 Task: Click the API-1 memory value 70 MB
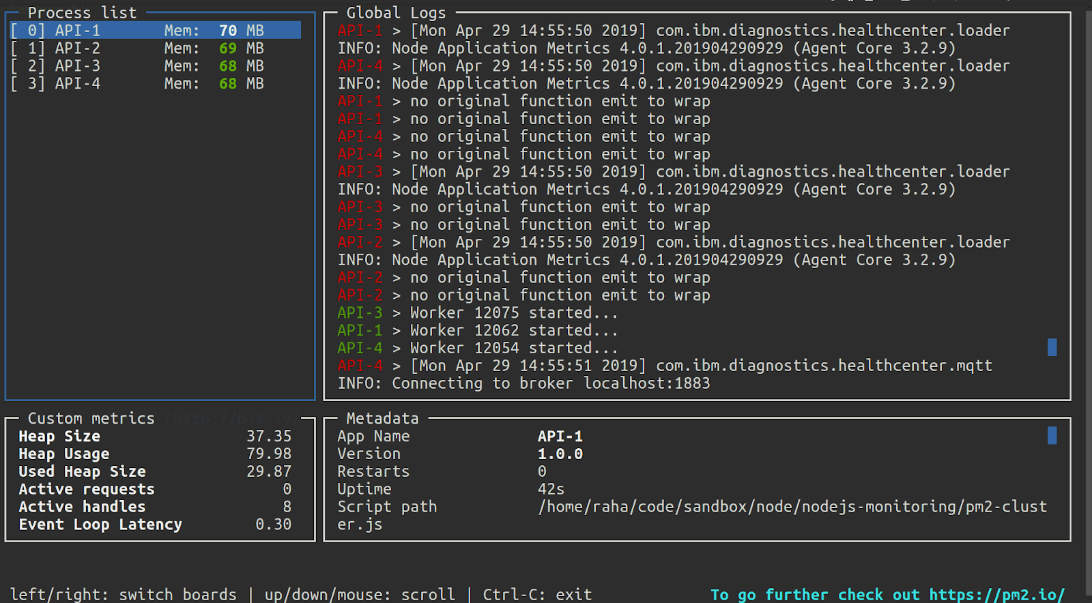[242, 31]
